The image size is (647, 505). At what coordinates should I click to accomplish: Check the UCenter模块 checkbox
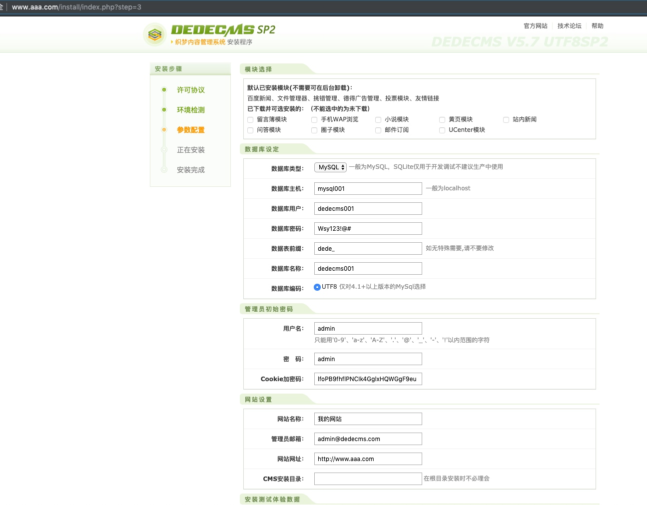442,130
